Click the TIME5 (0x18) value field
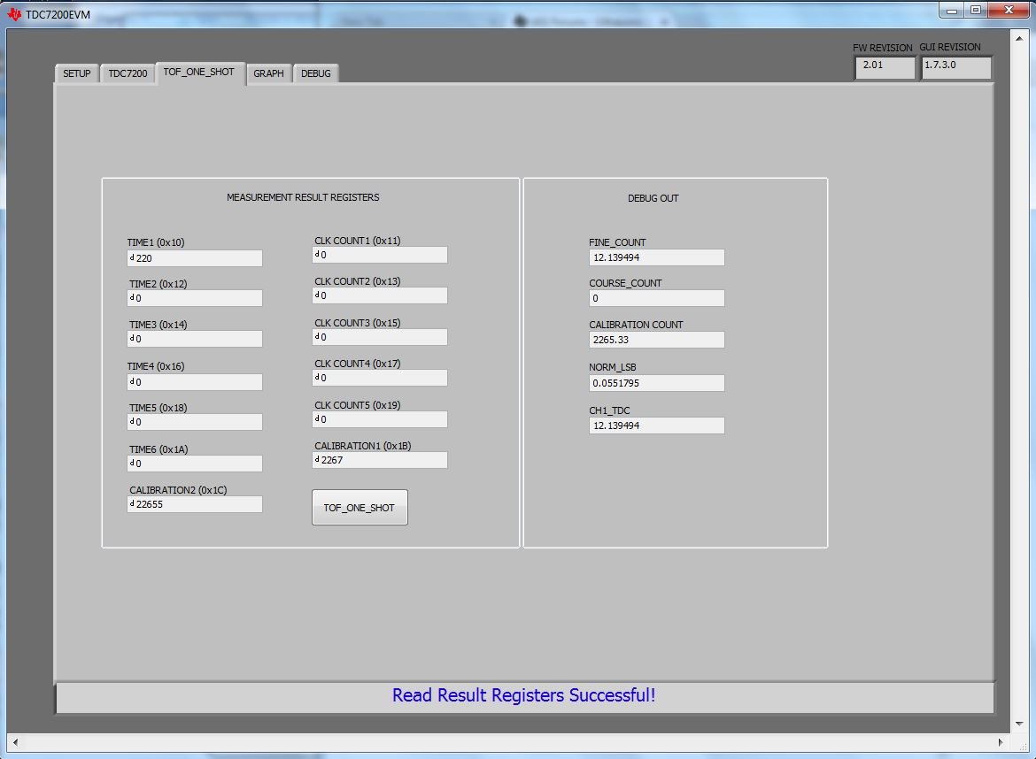Screen dimensions: 1036x759 click(x=194, y=422)
